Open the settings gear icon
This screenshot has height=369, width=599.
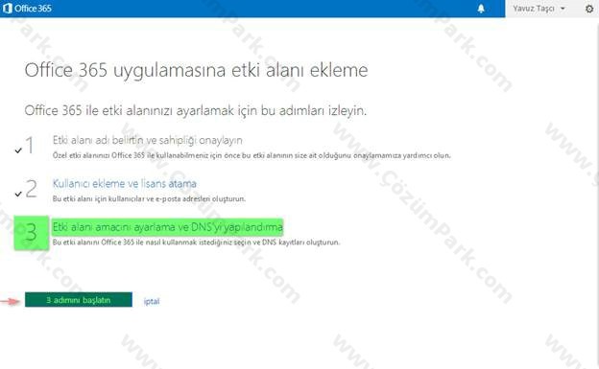589,9
